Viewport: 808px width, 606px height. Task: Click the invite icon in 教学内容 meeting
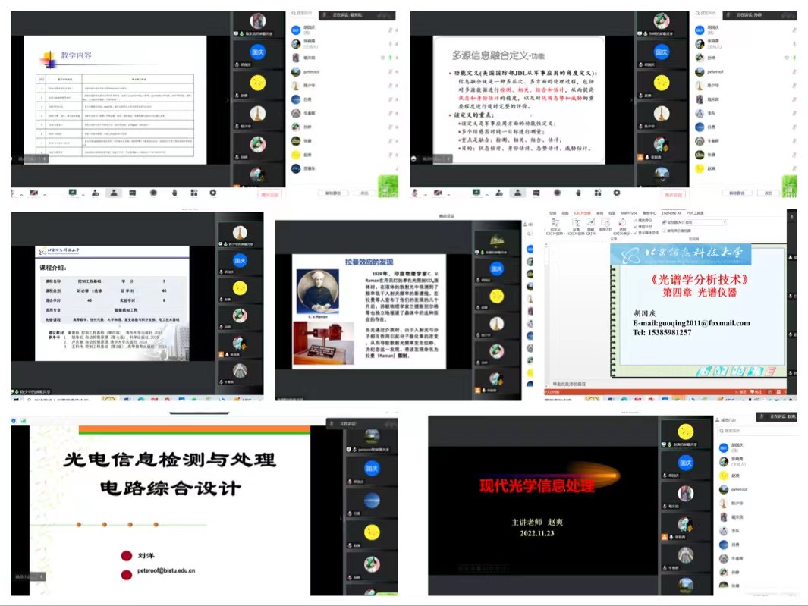(x=96, y=193)
